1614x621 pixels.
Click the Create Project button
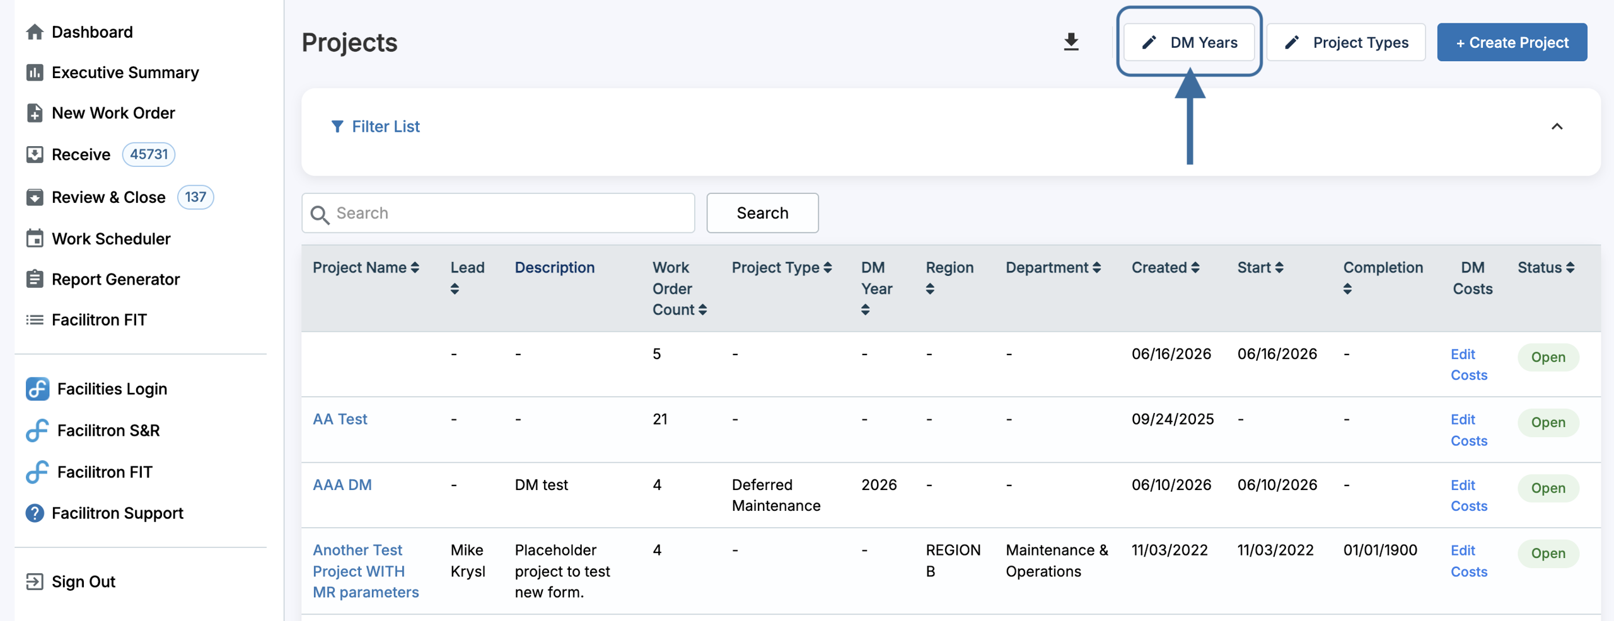(x=1512, y=42)
